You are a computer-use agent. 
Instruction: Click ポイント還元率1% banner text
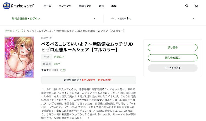[121, 19]
